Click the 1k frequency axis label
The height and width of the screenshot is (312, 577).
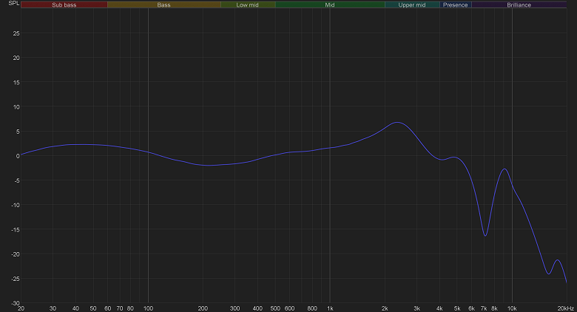(330, 308)
